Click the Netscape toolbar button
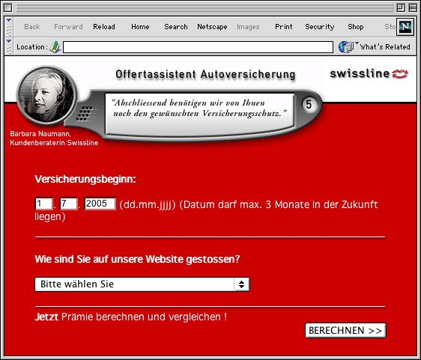 (212, 27)
